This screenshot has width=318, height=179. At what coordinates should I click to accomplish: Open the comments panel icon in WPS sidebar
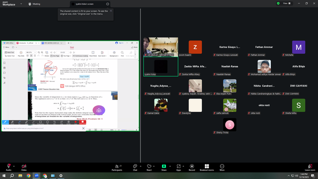[x=4, y=73]
